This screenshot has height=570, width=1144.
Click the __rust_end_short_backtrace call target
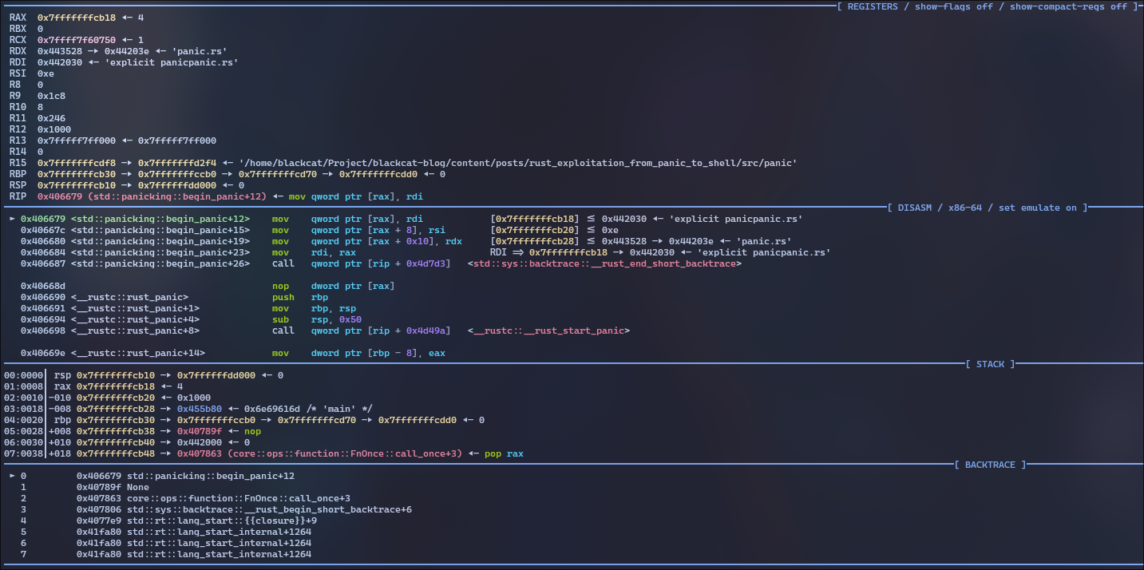coord(604,263)
